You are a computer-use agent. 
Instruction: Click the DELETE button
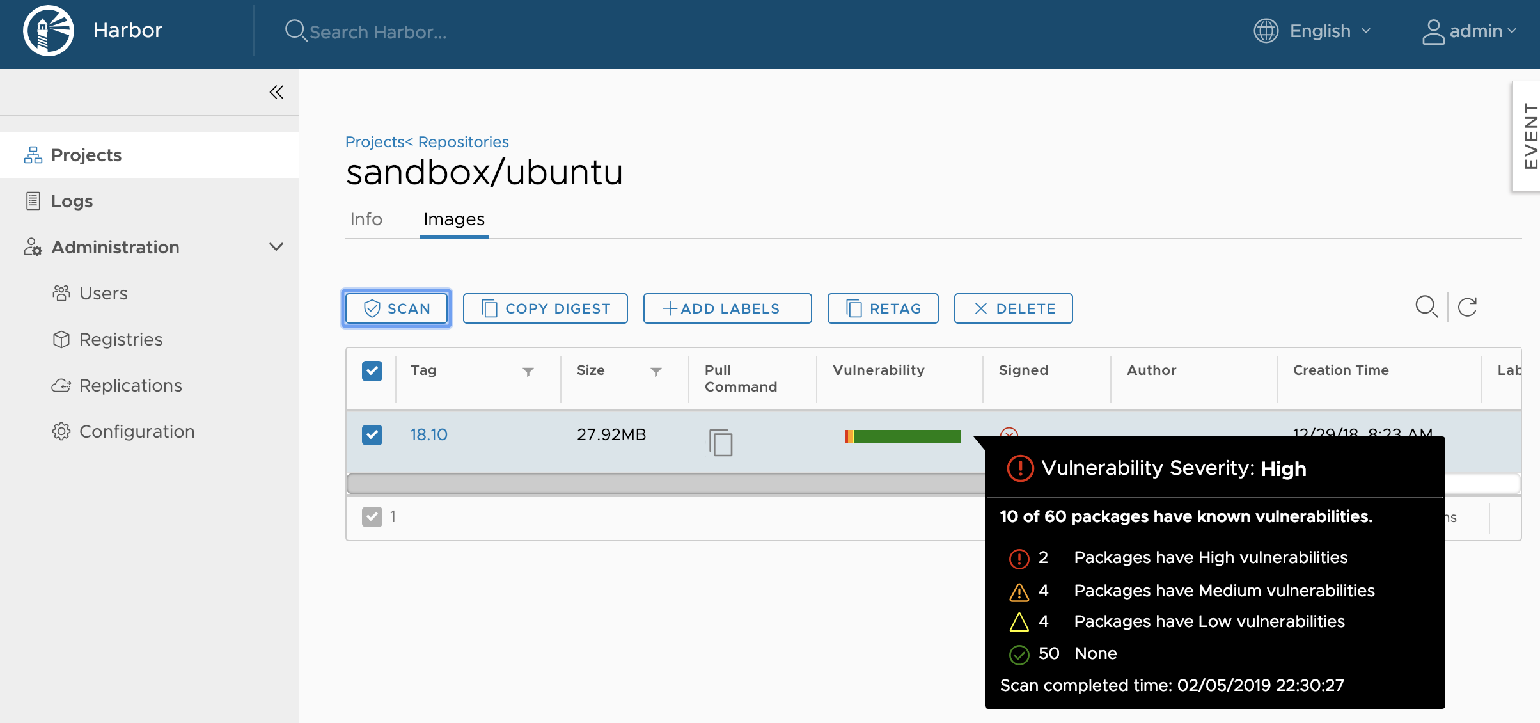(x=1016, y=308)
